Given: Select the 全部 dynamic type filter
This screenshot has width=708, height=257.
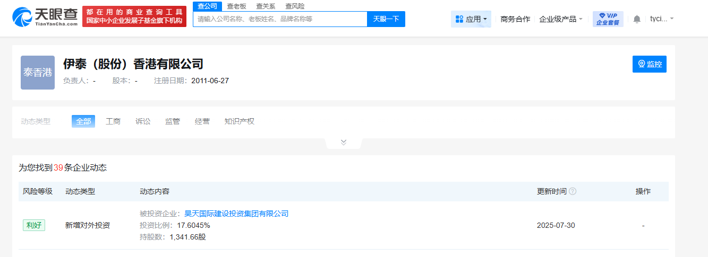Looking at the screenshot, I should pos(83,121).
